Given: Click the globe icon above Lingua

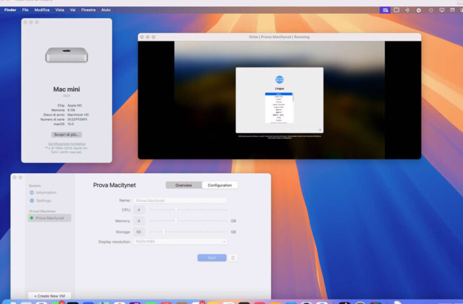Looking at the screenshot, I should click(x=279, y=79).
